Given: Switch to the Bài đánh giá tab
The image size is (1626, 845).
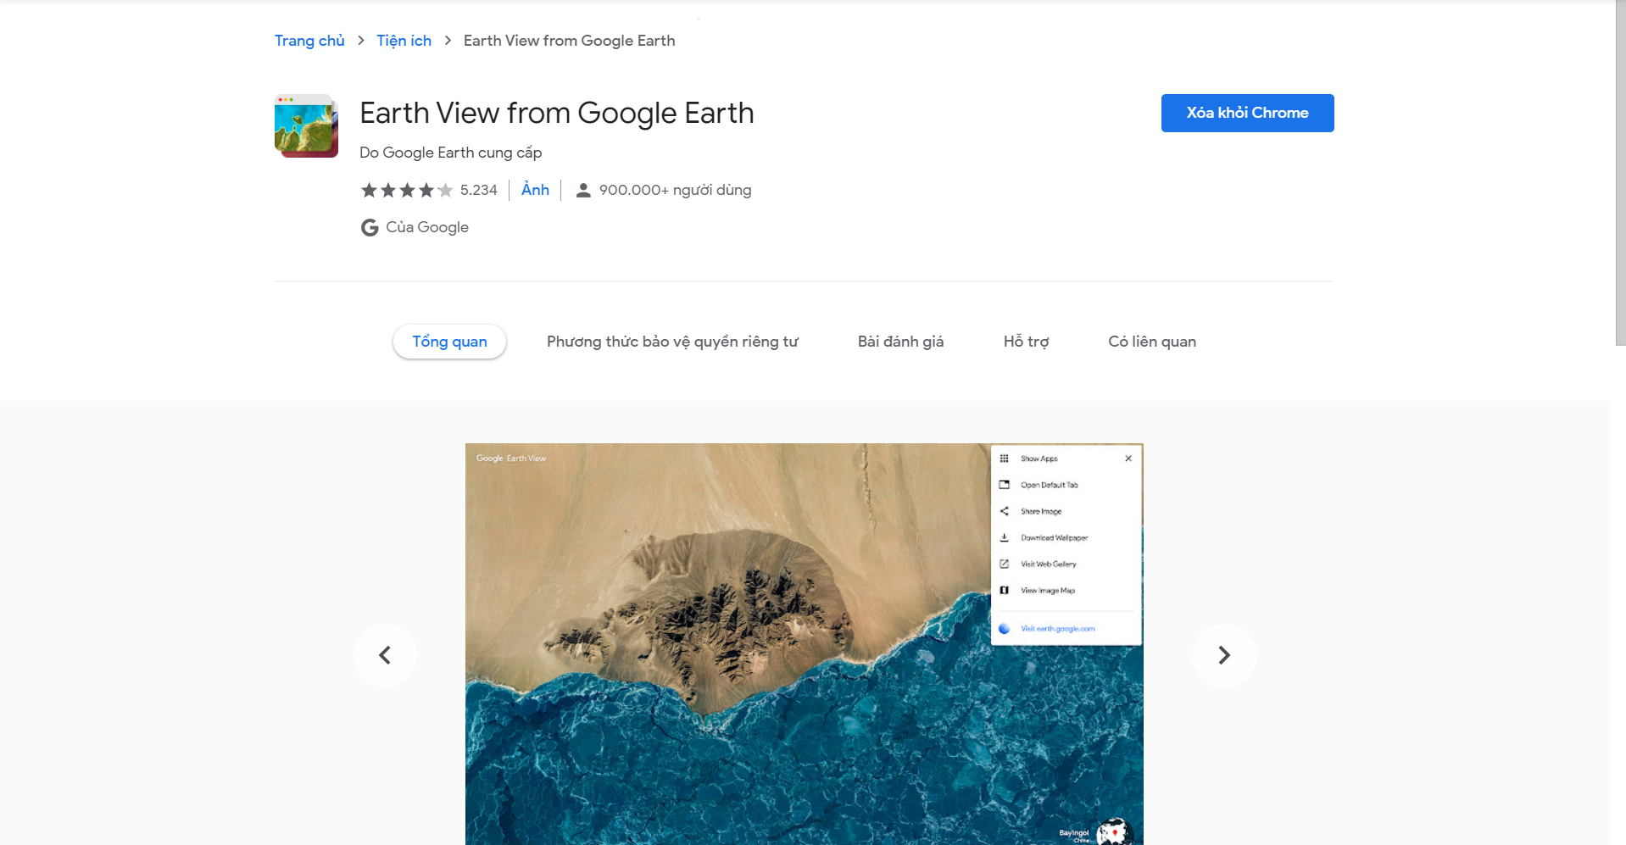Looking at the screenshot, I should coord(900,342).
